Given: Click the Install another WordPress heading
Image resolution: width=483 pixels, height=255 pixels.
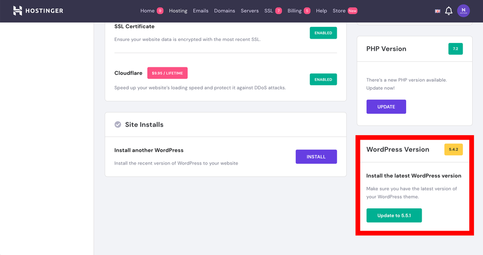Looking at the screenshot, I should coord(149,150).
